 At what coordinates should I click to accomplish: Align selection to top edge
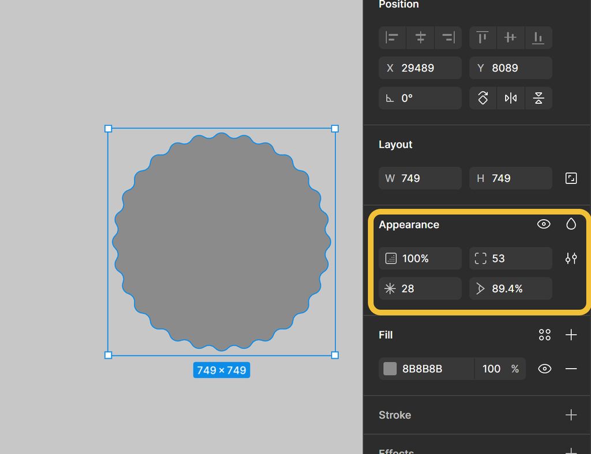tap(482, 37)
